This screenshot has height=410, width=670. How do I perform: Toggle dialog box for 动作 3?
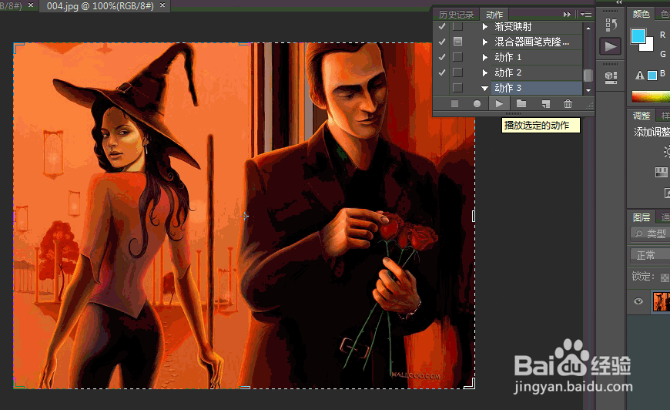457,88
